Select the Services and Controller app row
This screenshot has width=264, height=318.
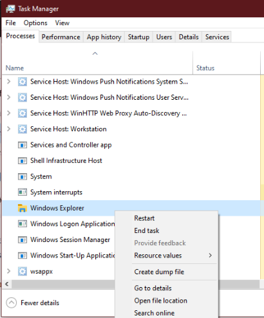coord(71,145)
